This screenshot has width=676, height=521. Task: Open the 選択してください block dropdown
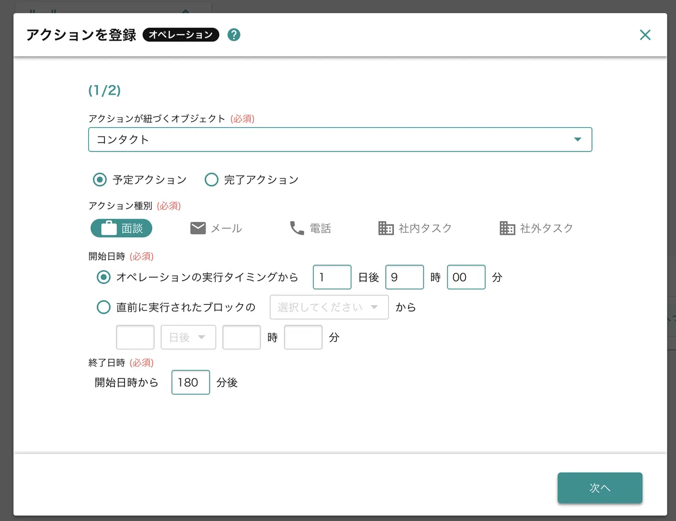click(x=329, y=308)
